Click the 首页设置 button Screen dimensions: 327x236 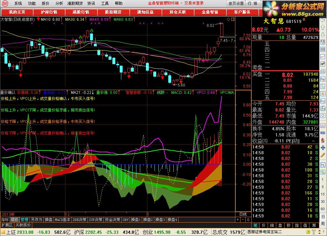[x=236, y=3]
